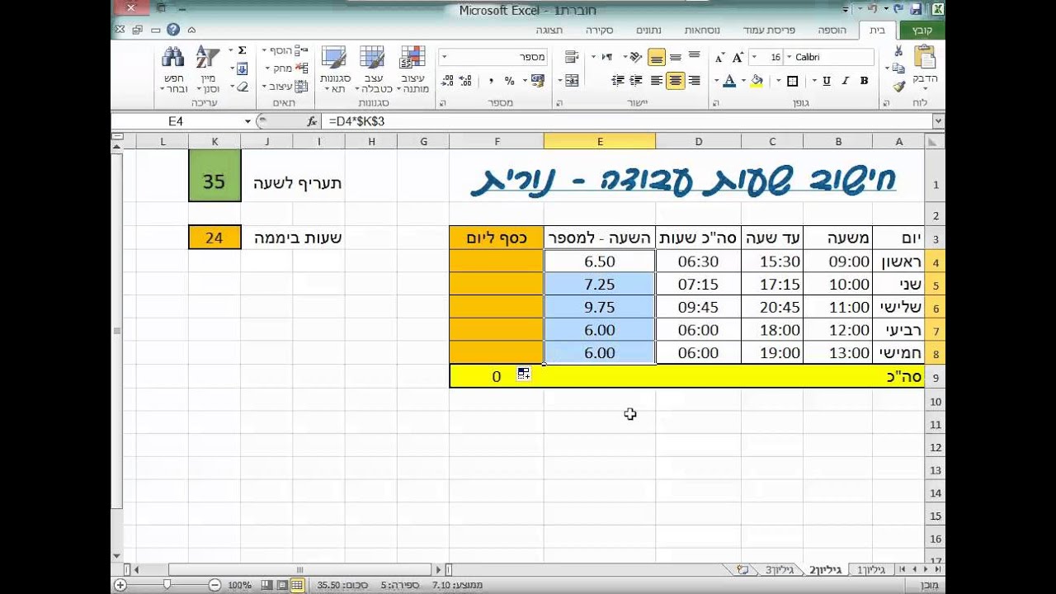Click the Fill Color paint bucket swatch
The width and height of the screenshot is (1056, 594).
coord(756,81)
